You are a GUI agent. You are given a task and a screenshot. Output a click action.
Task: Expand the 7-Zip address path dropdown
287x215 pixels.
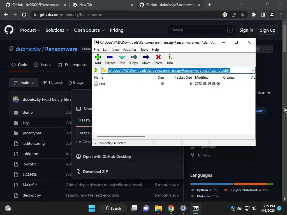click(253, 70)
